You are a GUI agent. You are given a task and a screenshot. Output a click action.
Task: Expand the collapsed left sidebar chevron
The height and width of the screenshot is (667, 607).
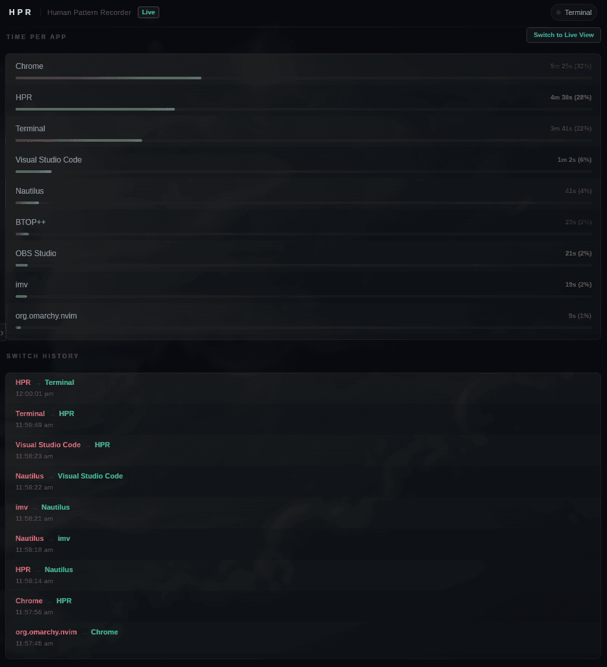pos(2,333)
